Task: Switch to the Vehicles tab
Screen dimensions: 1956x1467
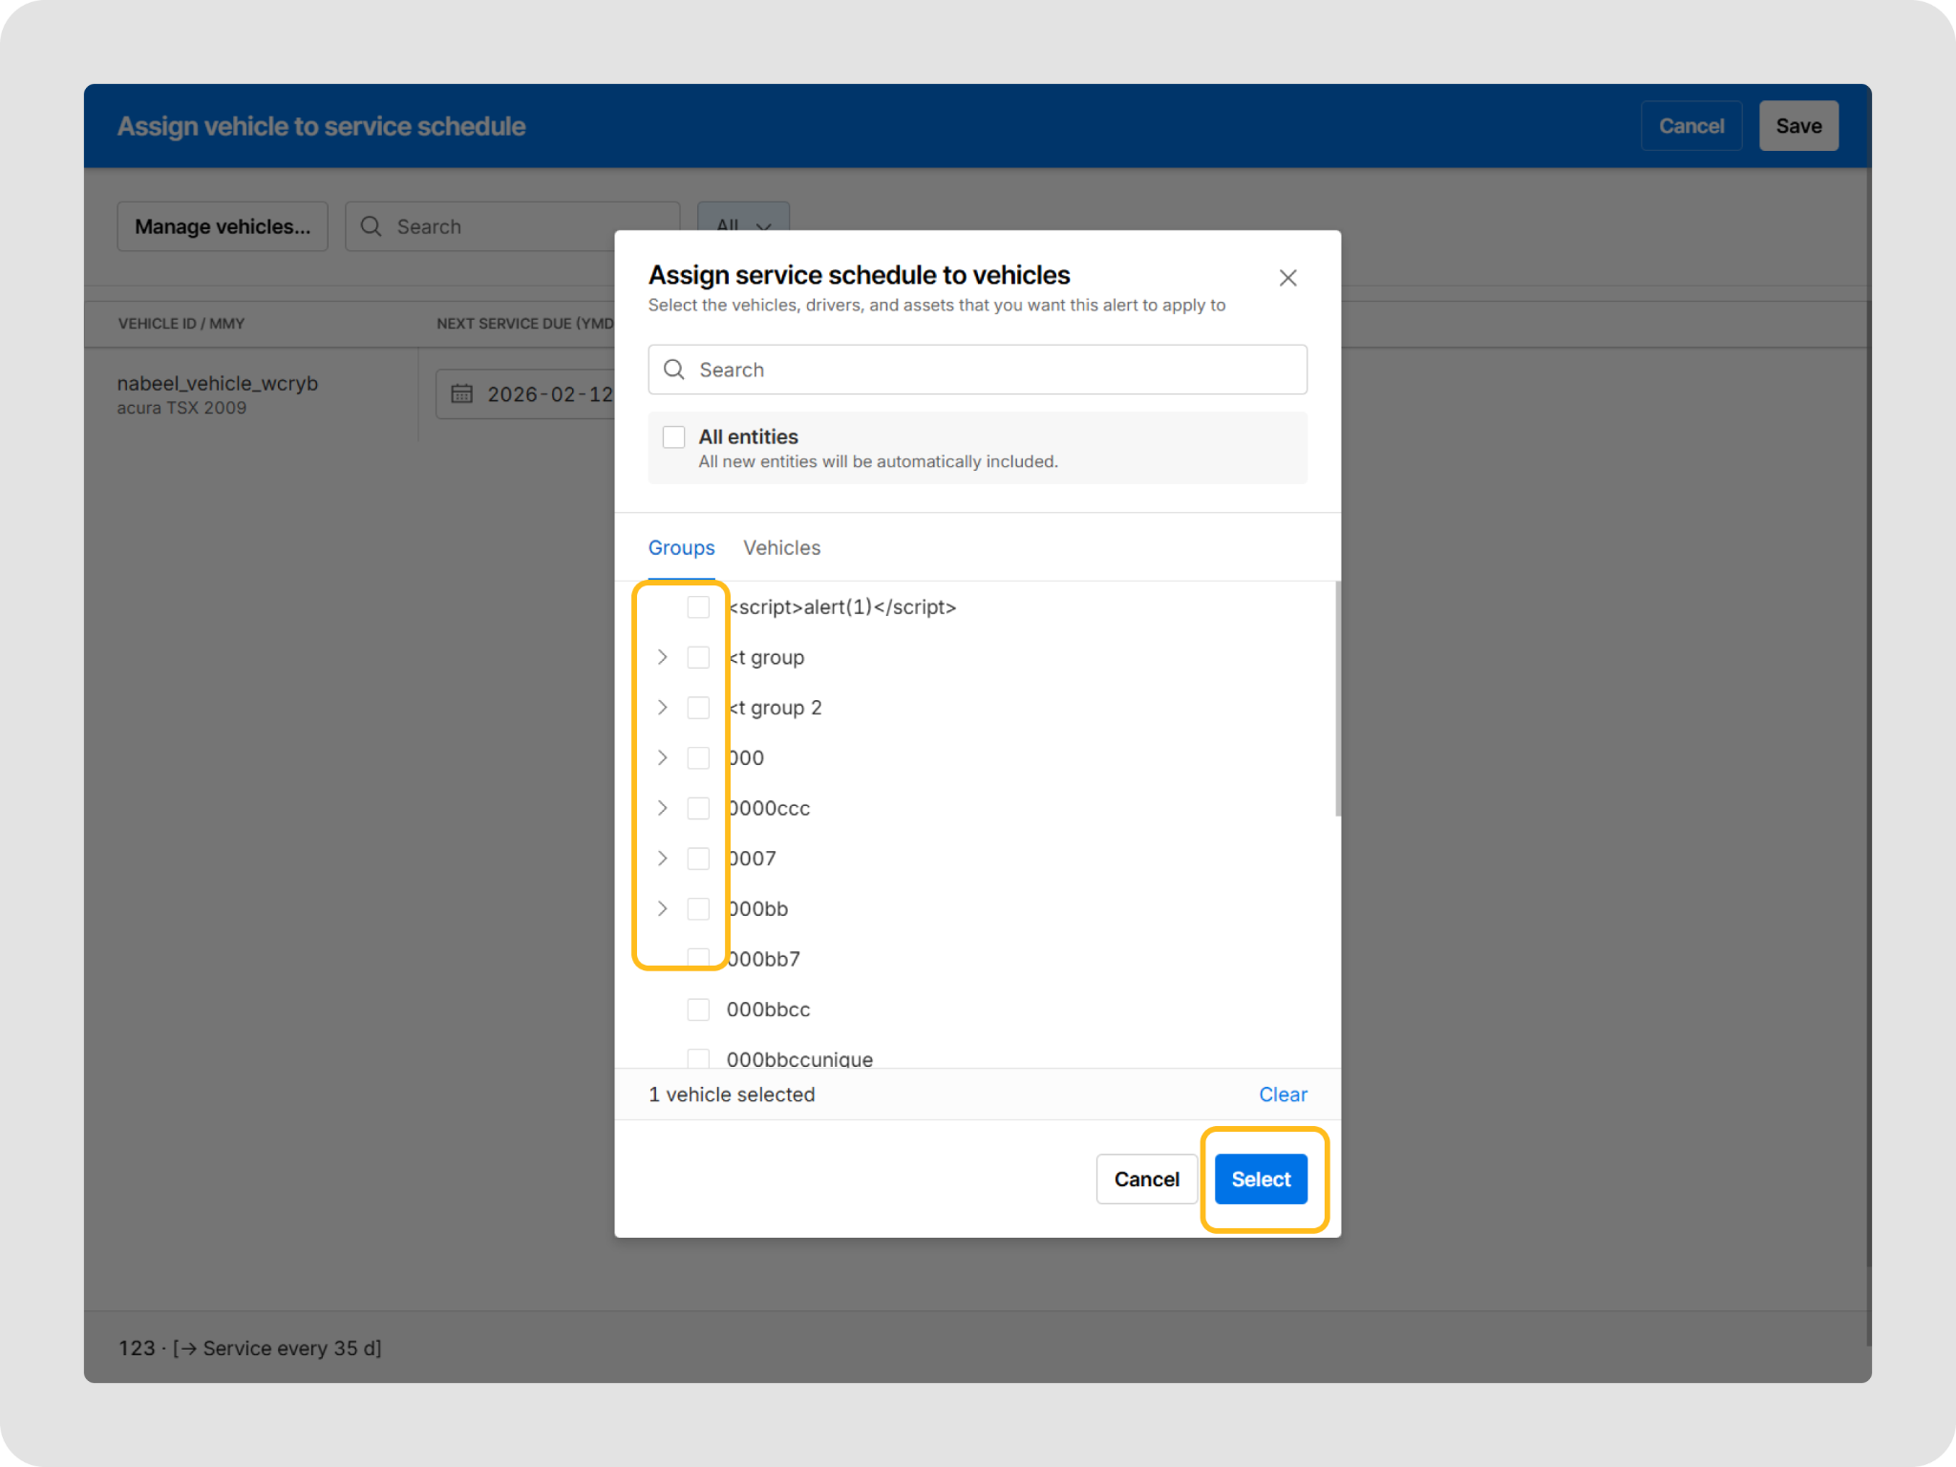Action: [x=781, y=548]
